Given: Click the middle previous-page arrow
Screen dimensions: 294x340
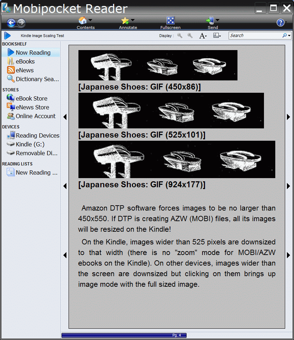Looking at the screenshot, I should 65,186.
